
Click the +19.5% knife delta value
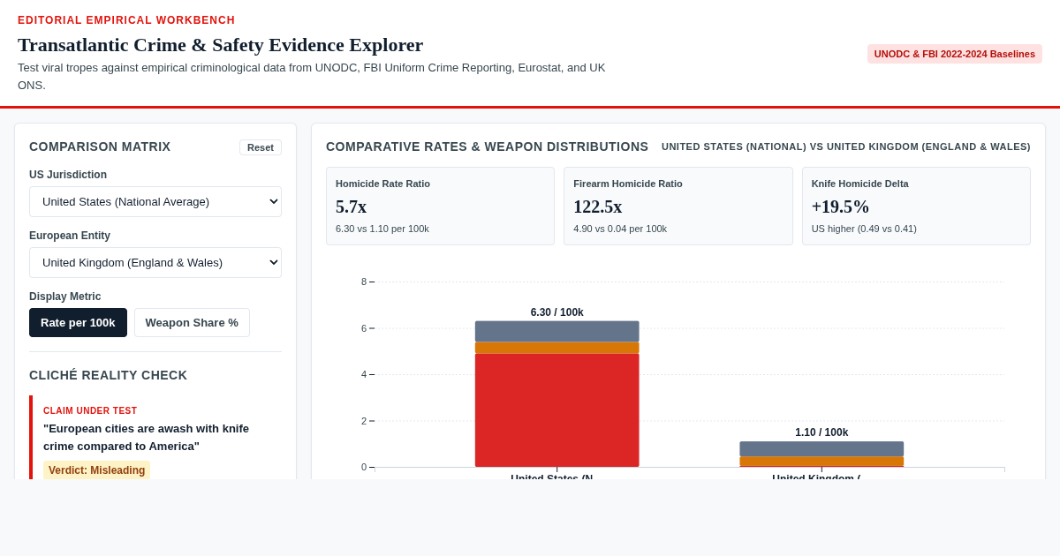840,207
